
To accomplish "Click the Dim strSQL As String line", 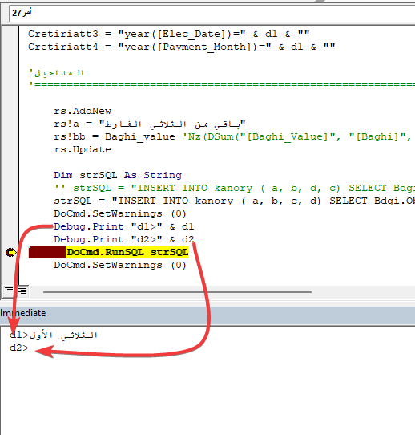I will (x=118, y=175).
